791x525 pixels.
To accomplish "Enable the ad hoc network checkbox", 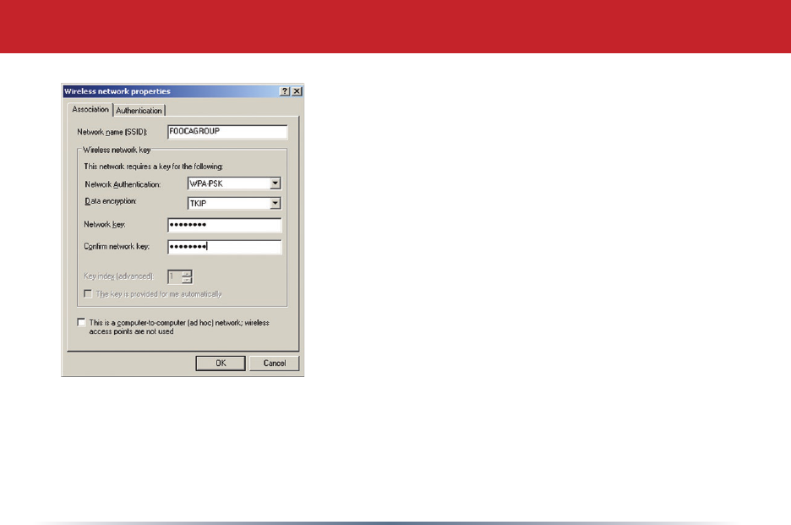I will tap(81, 322).
